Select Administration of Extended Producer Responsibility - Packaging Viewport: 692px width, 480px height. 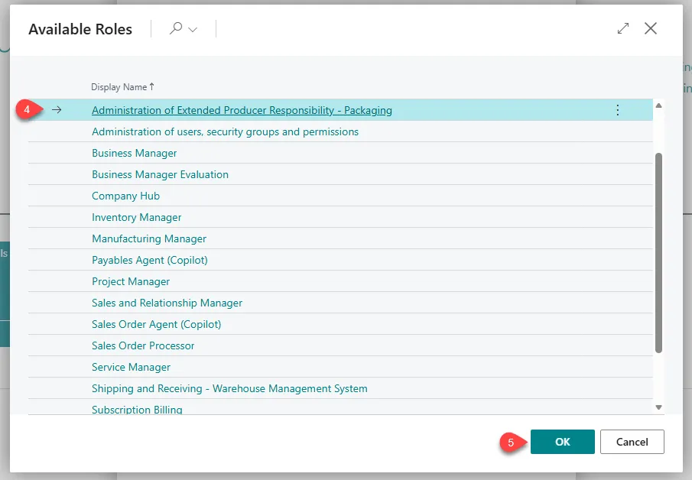242,110
